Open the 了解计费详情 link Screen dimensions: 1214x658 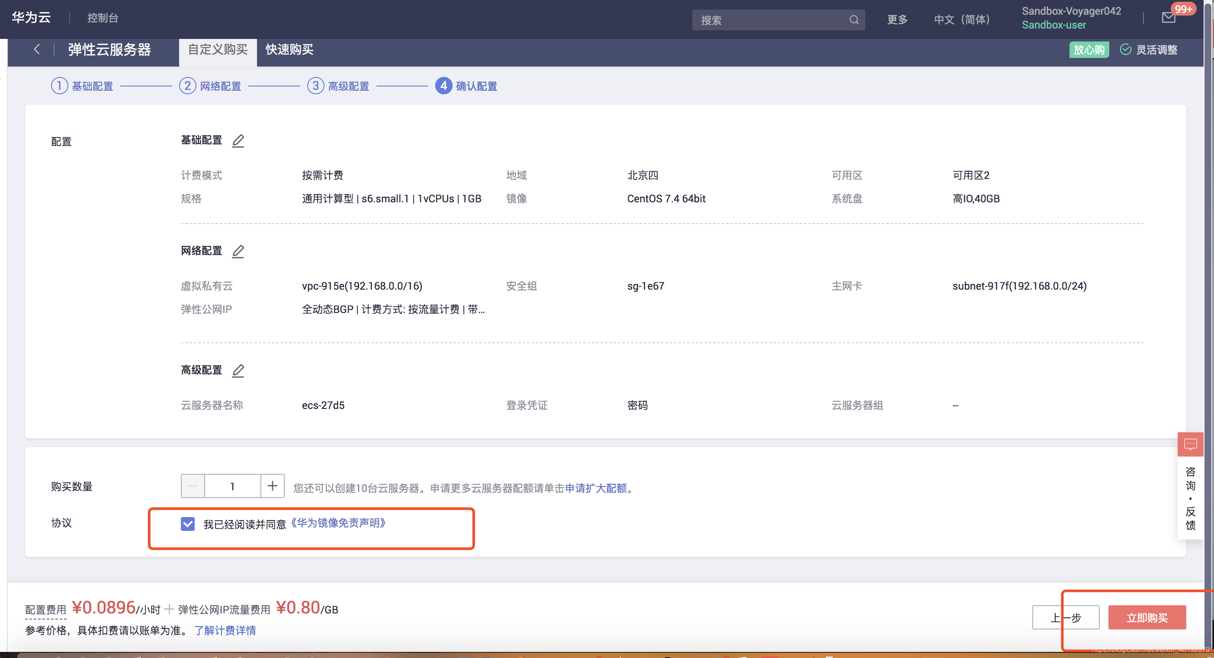point(225,630)
